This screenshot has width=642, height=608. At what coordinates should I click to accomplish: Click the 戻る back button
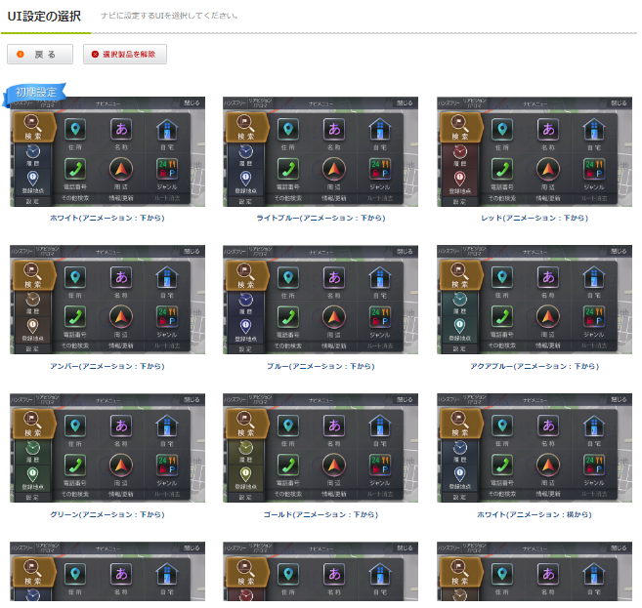[40, 55]
